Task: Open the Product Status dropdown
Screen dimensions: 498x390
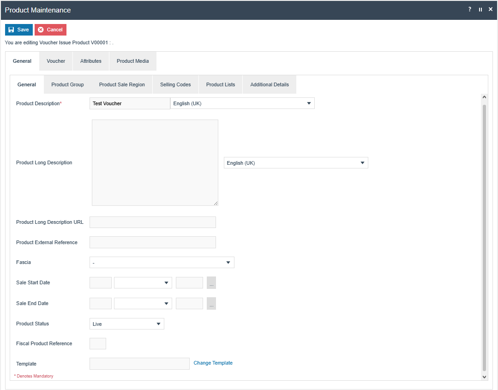Action: (x=127, y=324)
